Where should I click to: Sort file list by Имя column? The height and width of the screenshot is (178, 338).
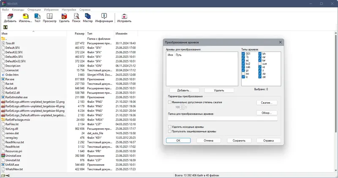click(x=34, y=34)
